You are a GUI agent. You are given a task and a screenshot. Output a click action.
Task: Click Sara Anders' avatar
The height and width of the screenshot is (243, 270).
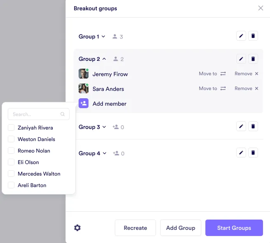(84, 88)
